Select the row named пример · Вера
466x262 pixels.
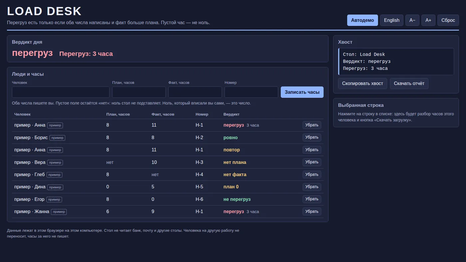[x=168, y=162]
